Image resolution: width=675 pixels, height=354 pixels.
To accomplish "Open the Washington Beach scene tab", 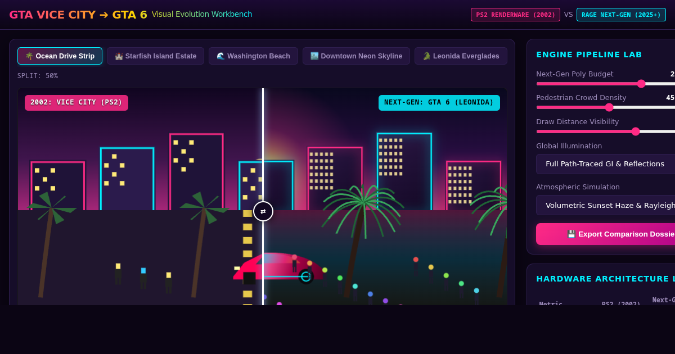I will pyautogui.click(x=253, y=56).
